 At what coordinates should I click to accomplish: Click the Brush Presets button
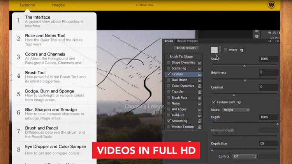click(186, 48)
